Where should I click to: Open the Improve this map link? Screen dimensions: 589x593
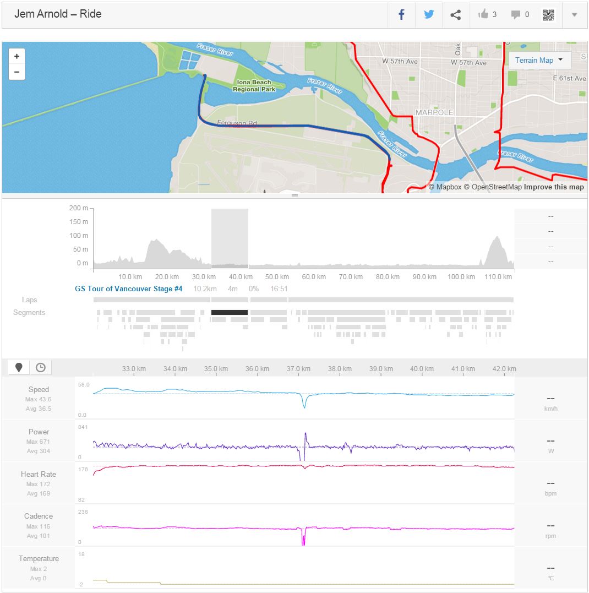coord(554,187)
